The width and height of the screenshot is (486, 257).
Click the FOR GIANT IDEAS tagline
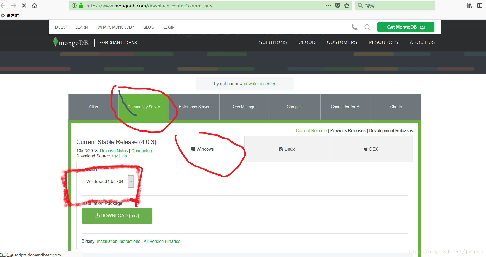pyautogui.click(x=118, y=42)
